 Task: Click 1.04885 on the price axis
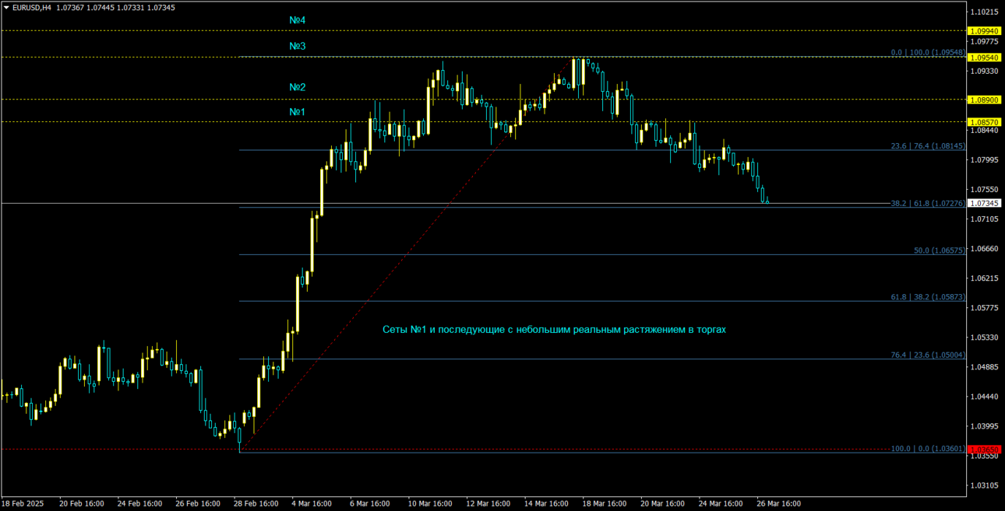pos(985,367)
